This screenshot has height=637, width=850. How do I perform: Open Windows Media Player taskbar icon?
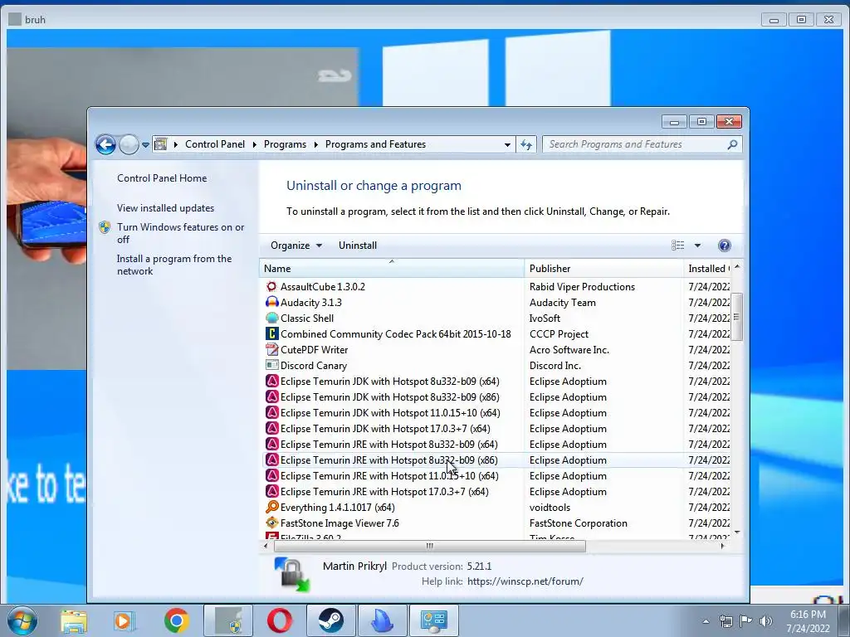[125, 620]
